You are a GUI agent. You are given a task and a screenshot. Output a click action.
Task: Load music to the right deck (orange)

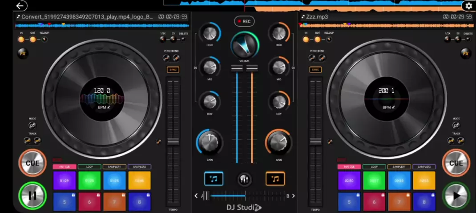pyautogui.click(x=275, y=179)
